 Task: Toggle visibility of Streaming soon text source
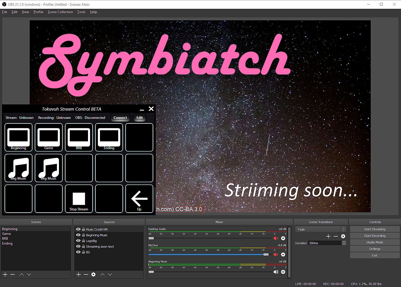(78, 247)
